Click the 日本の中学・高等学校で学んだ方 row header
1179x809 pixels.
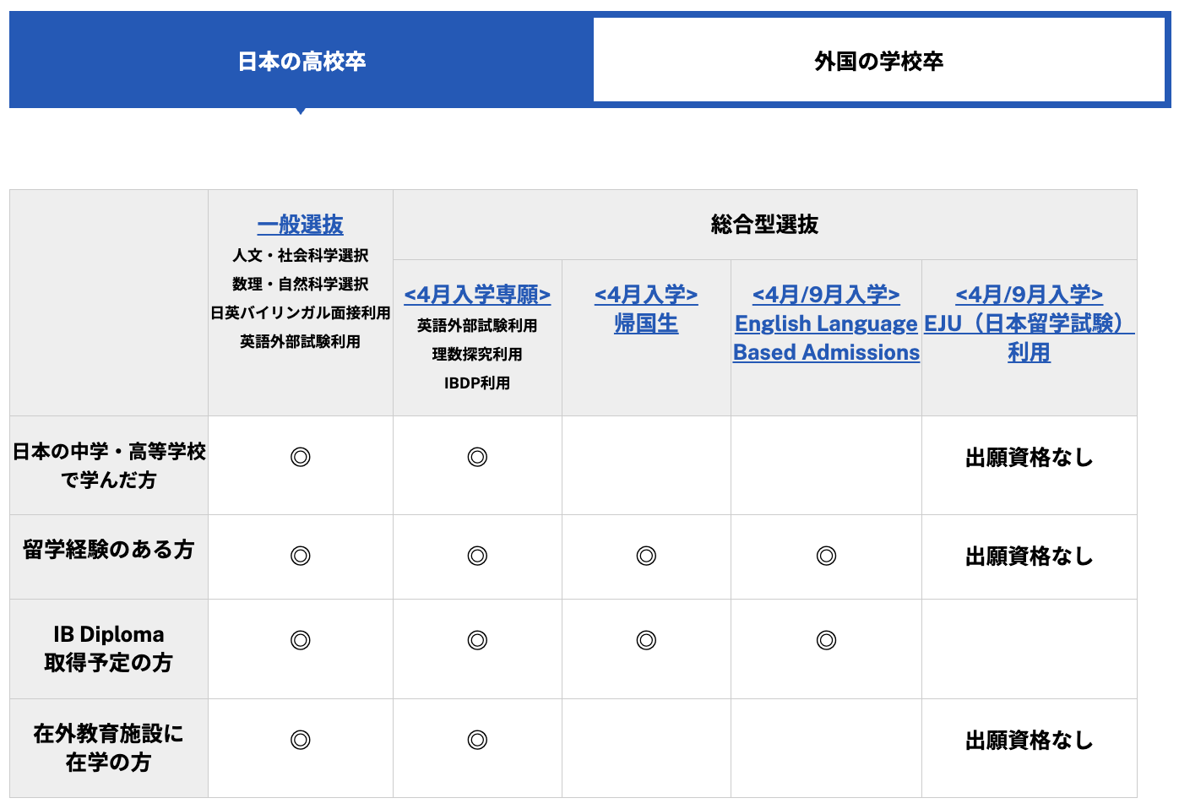109,465
